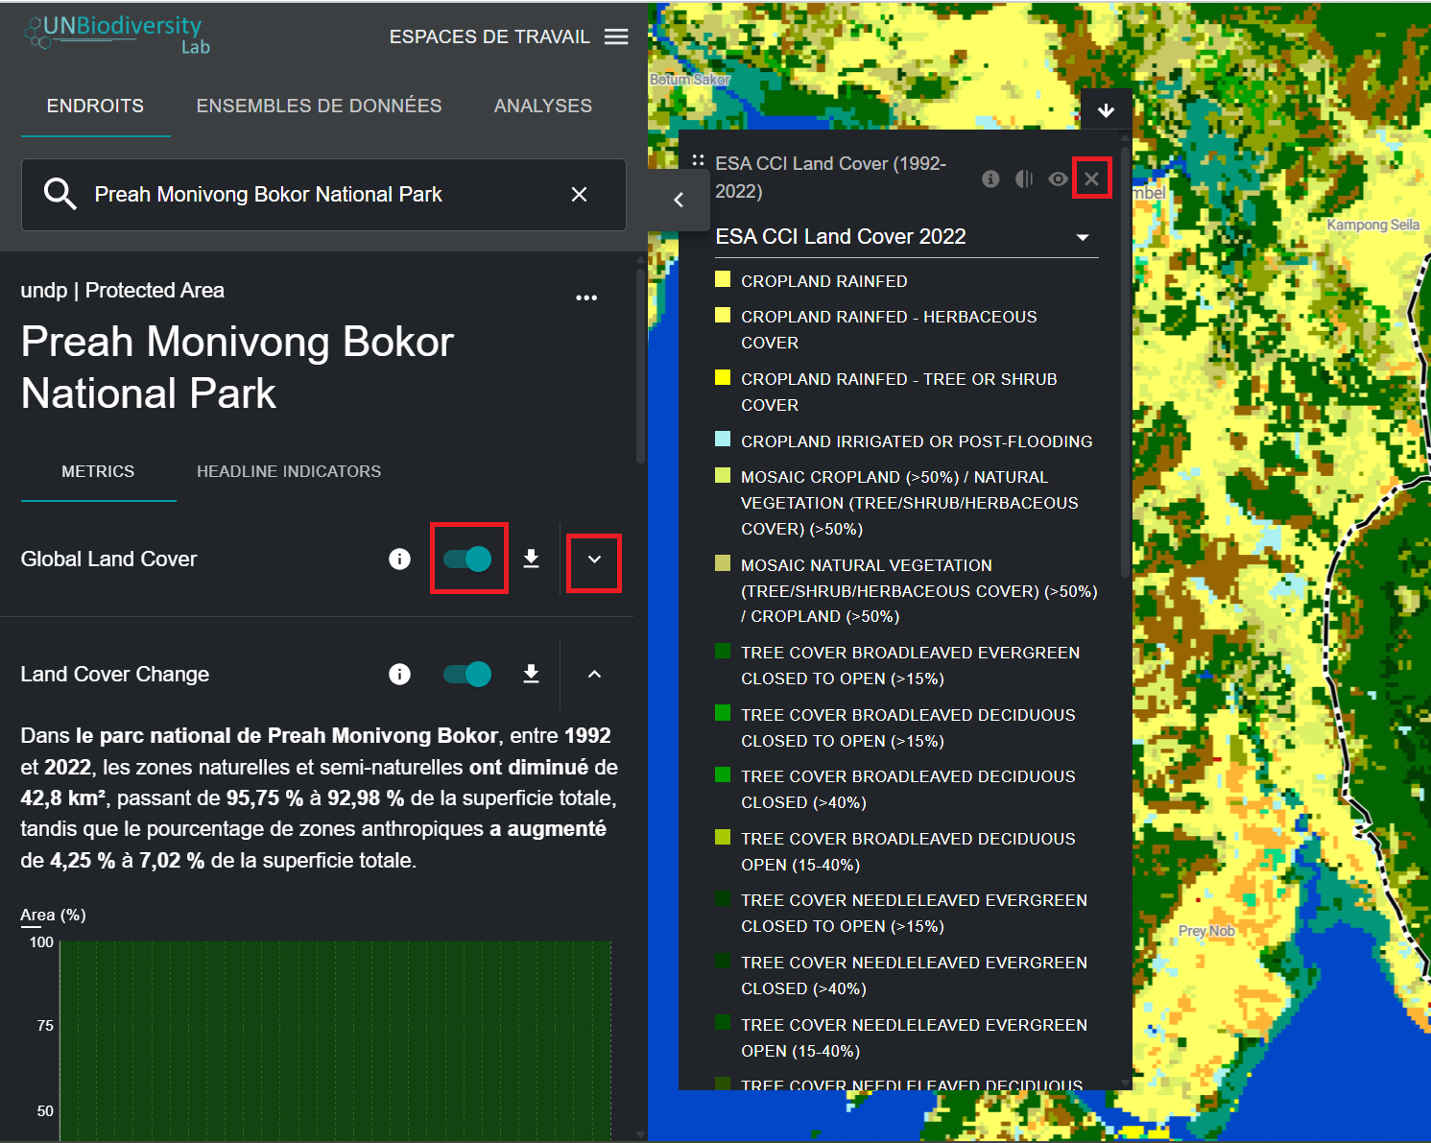Open the ESA CCI Land Cover 2022 year dropdown

[x=1083, y=237]
